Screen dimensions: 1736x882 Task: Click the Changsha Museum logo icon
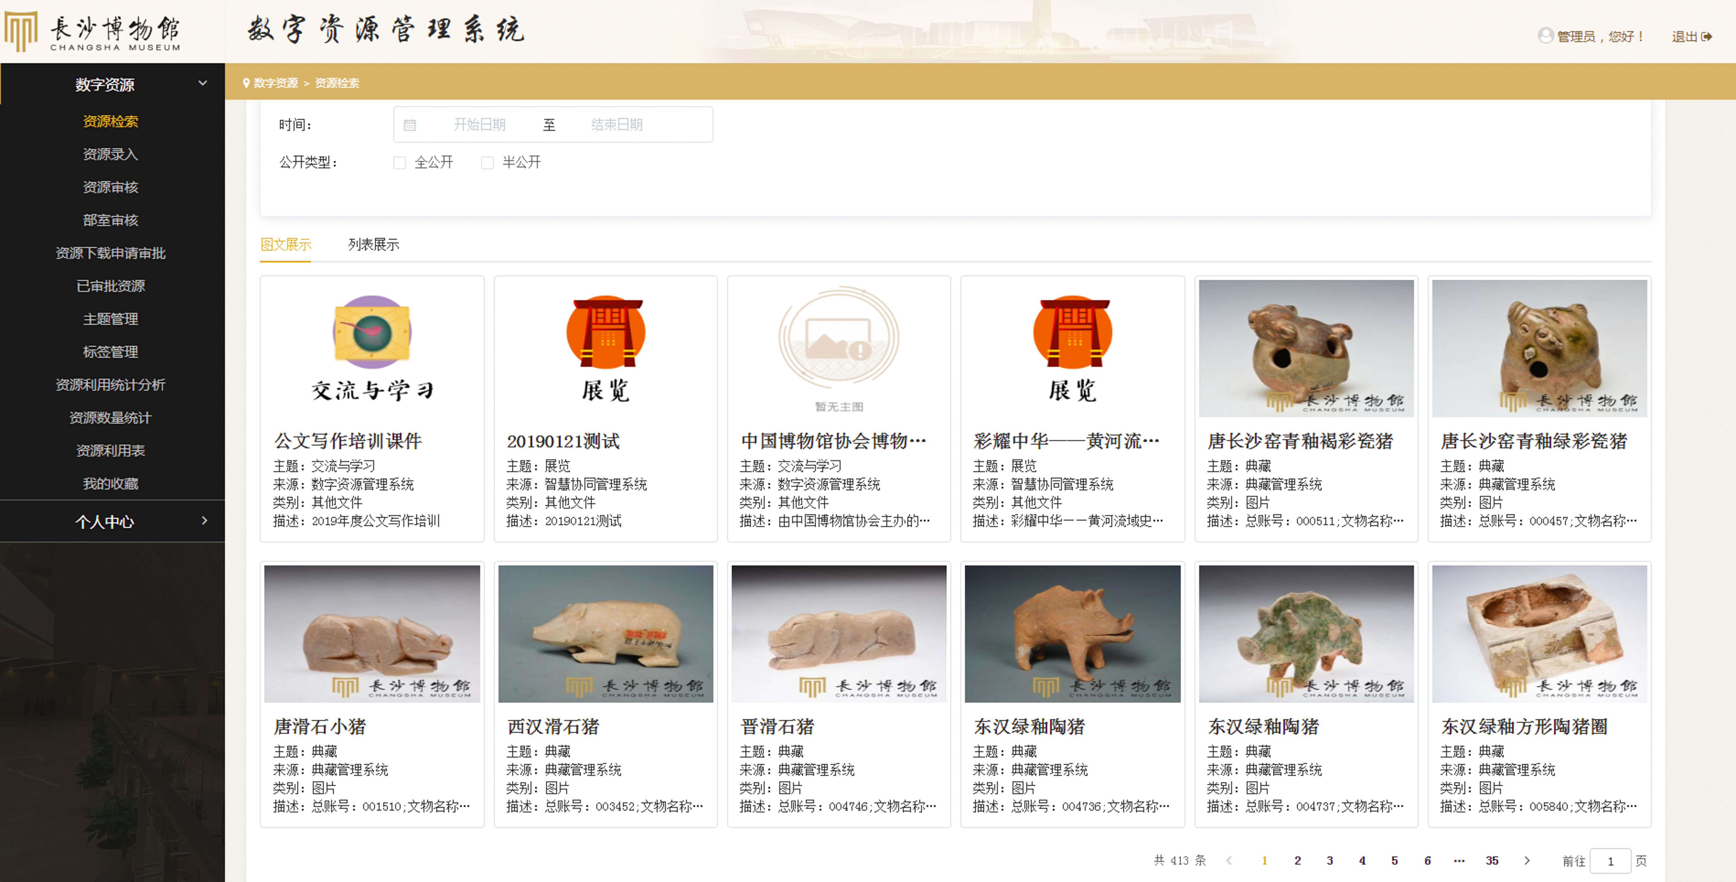pos(21,31)
